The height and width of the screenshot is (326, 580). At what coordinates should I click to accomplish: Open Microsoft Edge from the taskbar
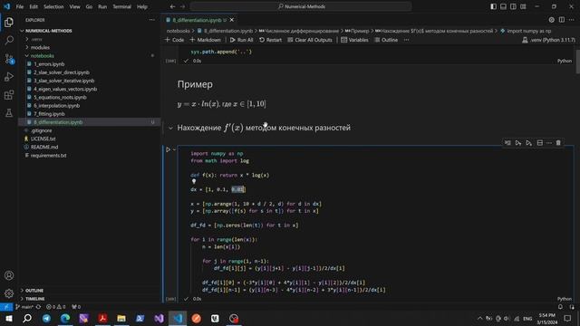[x=65, y=318]
